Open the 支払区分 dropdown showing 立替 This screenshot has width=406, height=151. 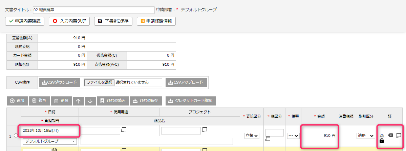pyautogui.click(x=251, y=135)
